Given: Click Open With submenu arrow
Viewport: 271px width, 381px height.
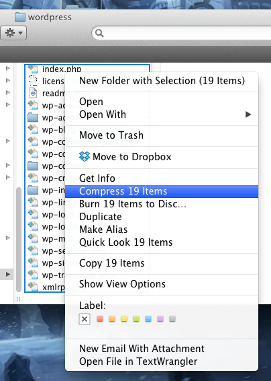Looking at the screenshot, I should (x=248, y=114).
